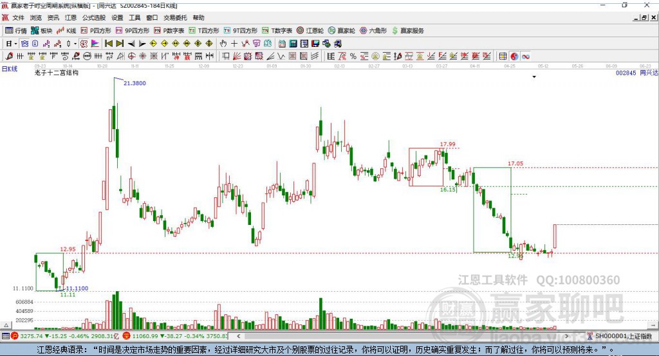The image size is (659, 356).
Task: Click the 3275.74 Shanghai index value
Action: tap(32, 336)
